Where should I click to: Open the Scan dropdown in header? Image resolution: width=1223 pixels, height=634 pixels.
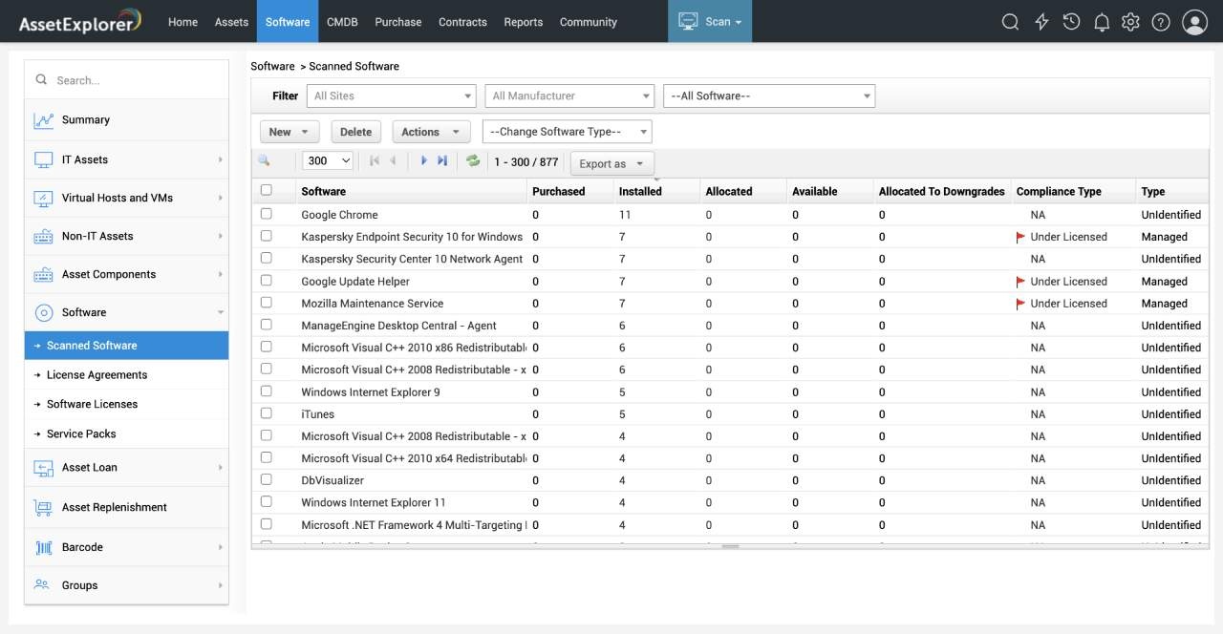pos(710,21)
